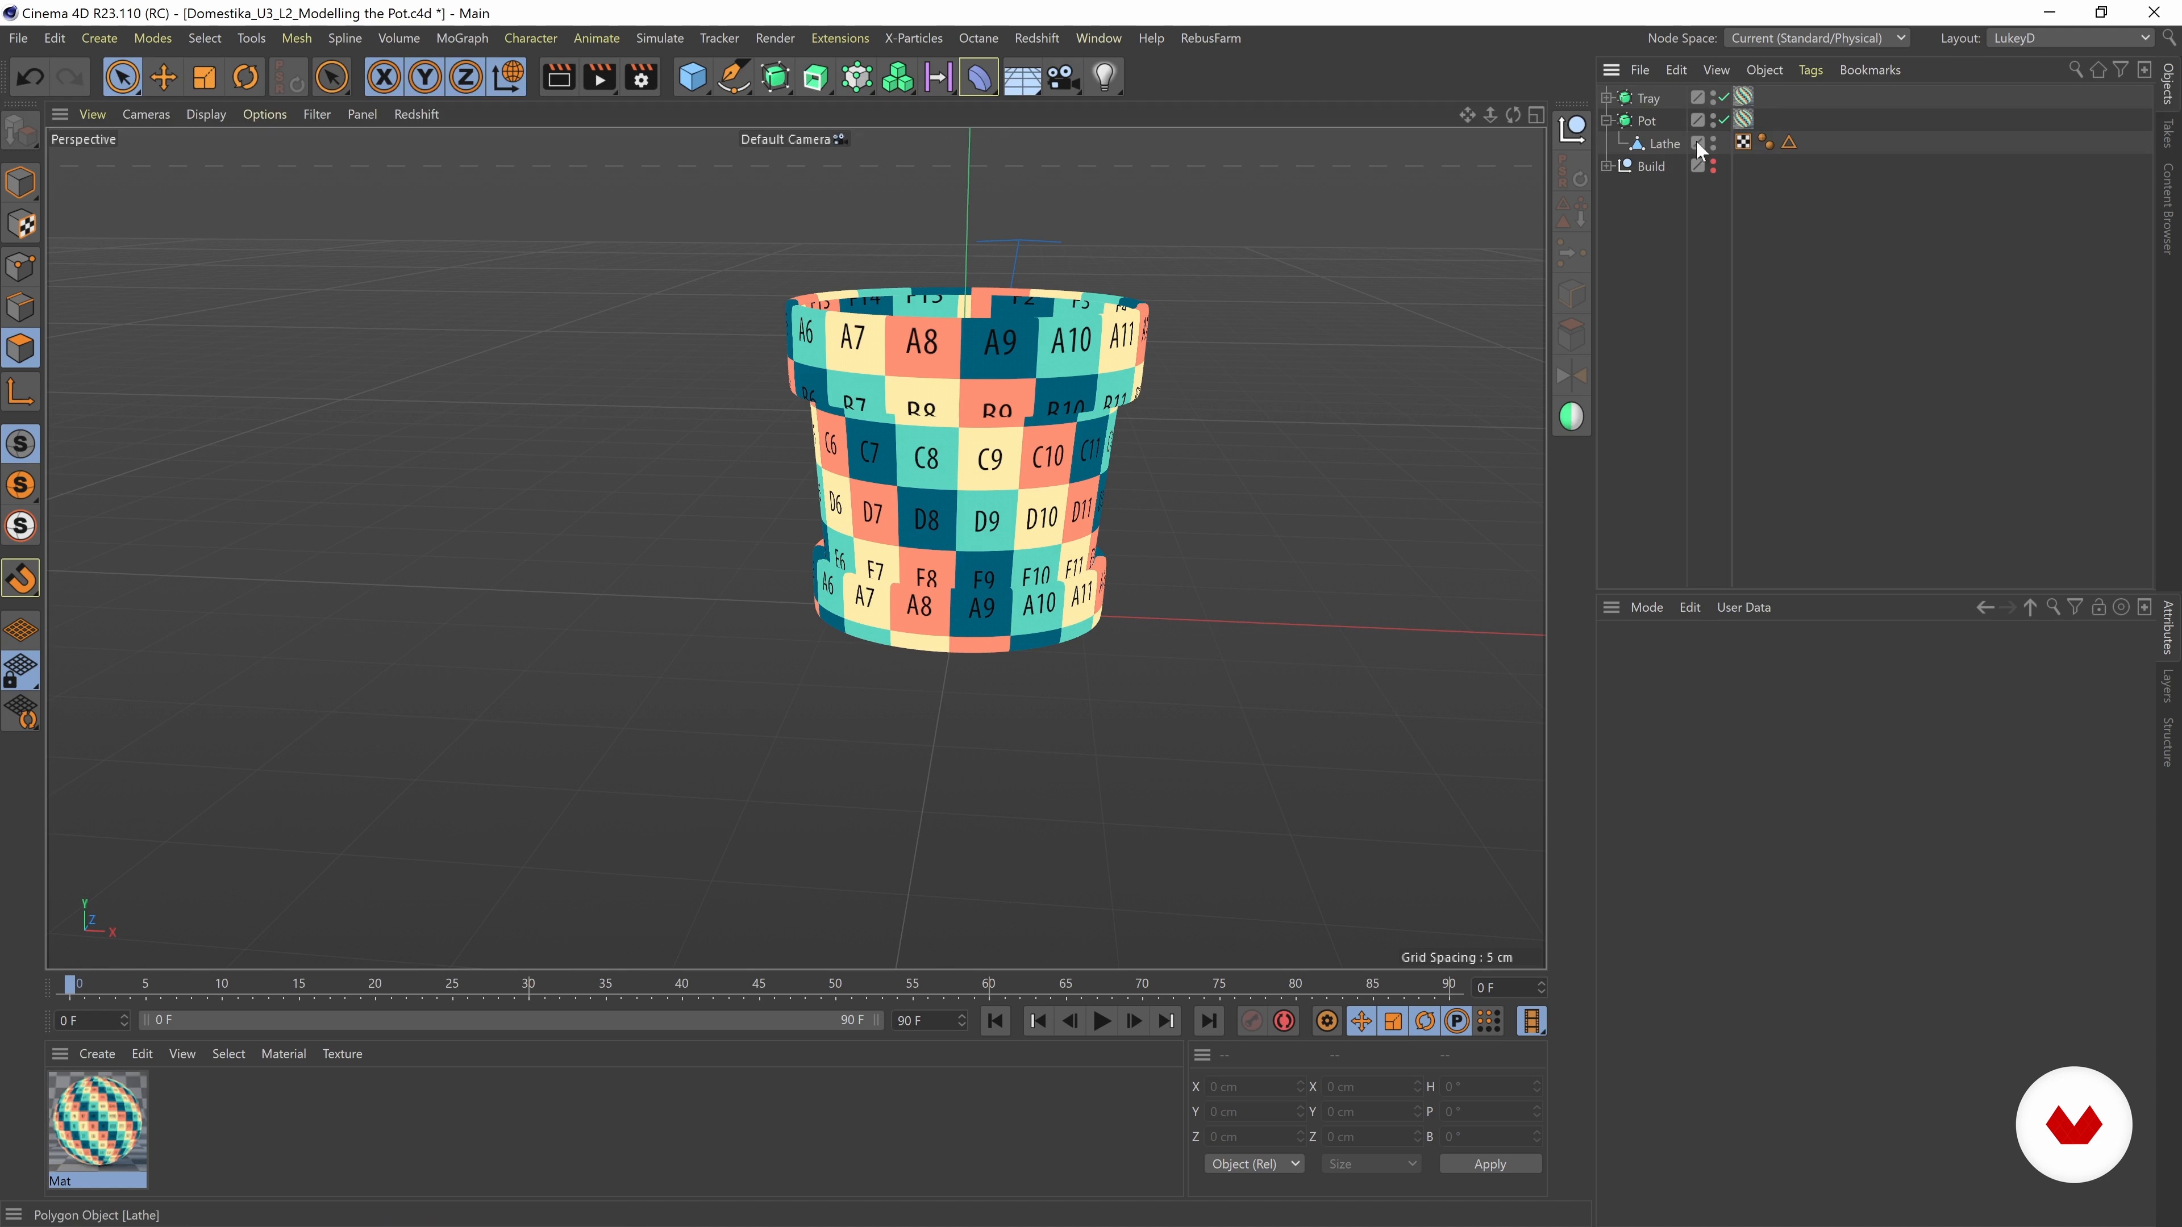Open the Redshift main menu

pyautogui.click(x=1037, y=38)
